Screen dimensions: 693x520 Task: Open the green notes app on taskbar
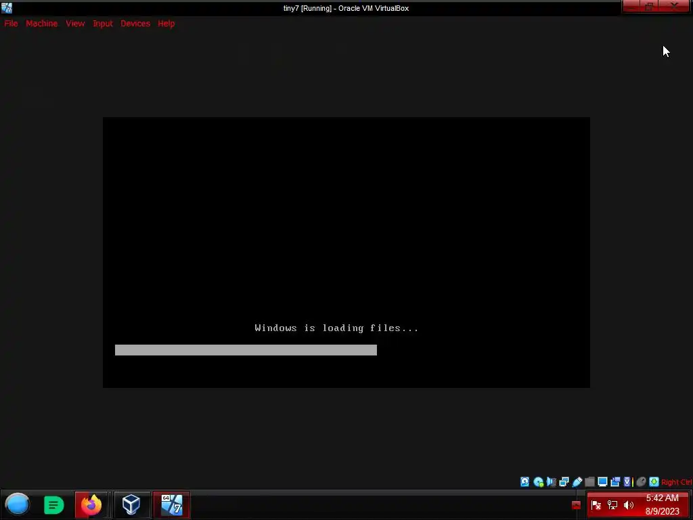pos(53,504)
